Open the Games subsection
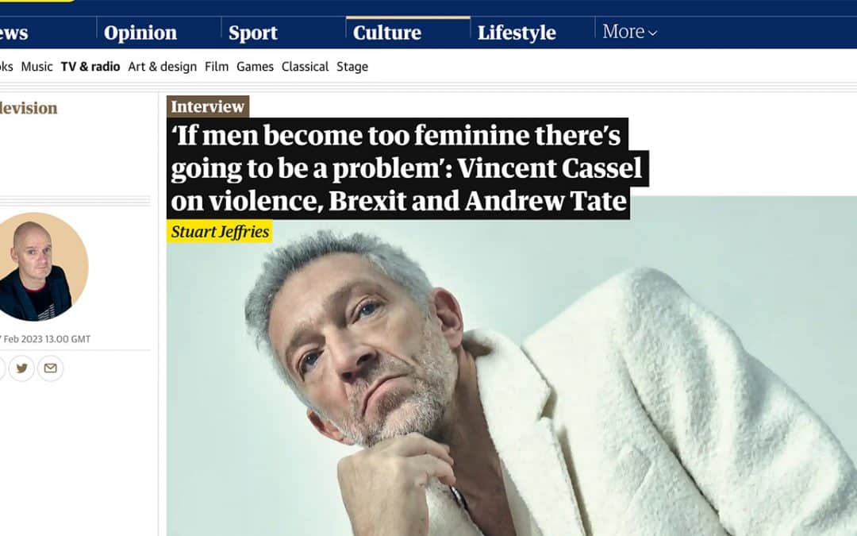 [x=255, y=67]
